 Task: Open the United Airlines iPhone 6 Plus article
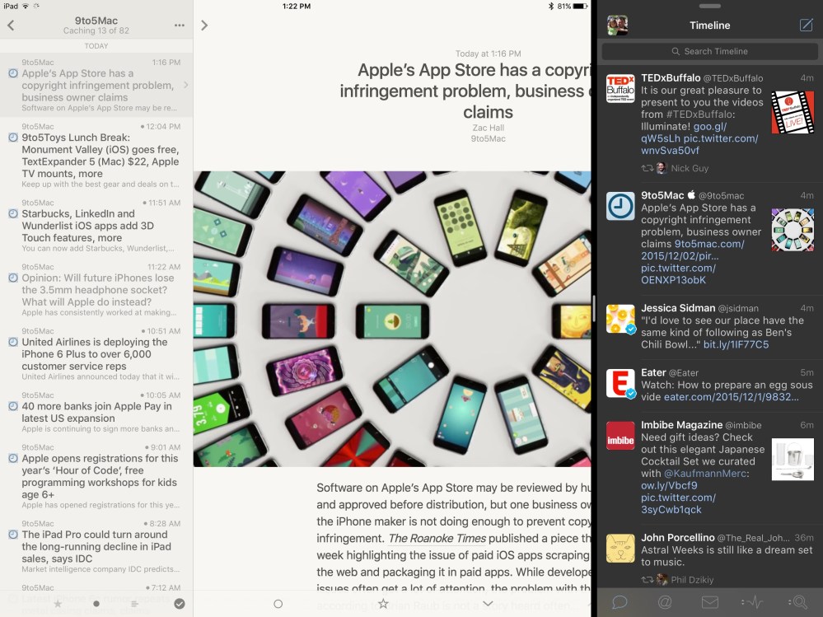(x=96, y=354)
